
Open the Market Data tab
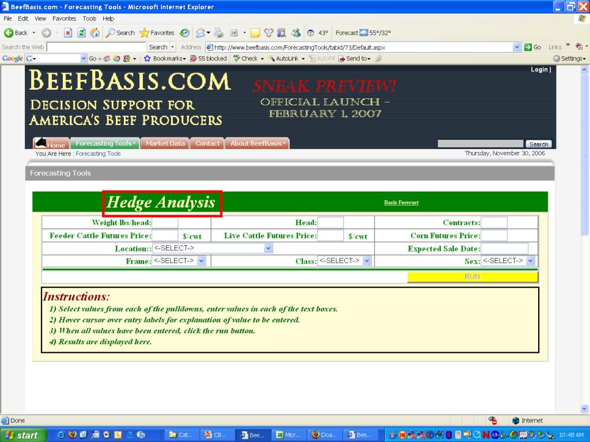165,143
